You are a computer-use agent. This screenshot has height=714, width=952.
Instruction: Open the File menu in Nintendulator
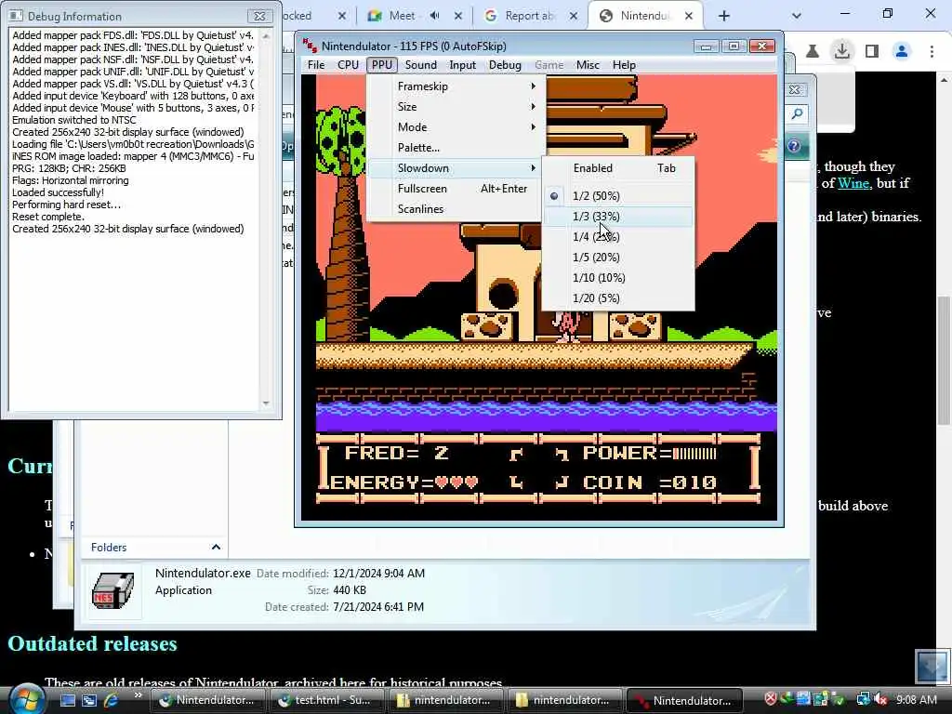coord(316,65)
